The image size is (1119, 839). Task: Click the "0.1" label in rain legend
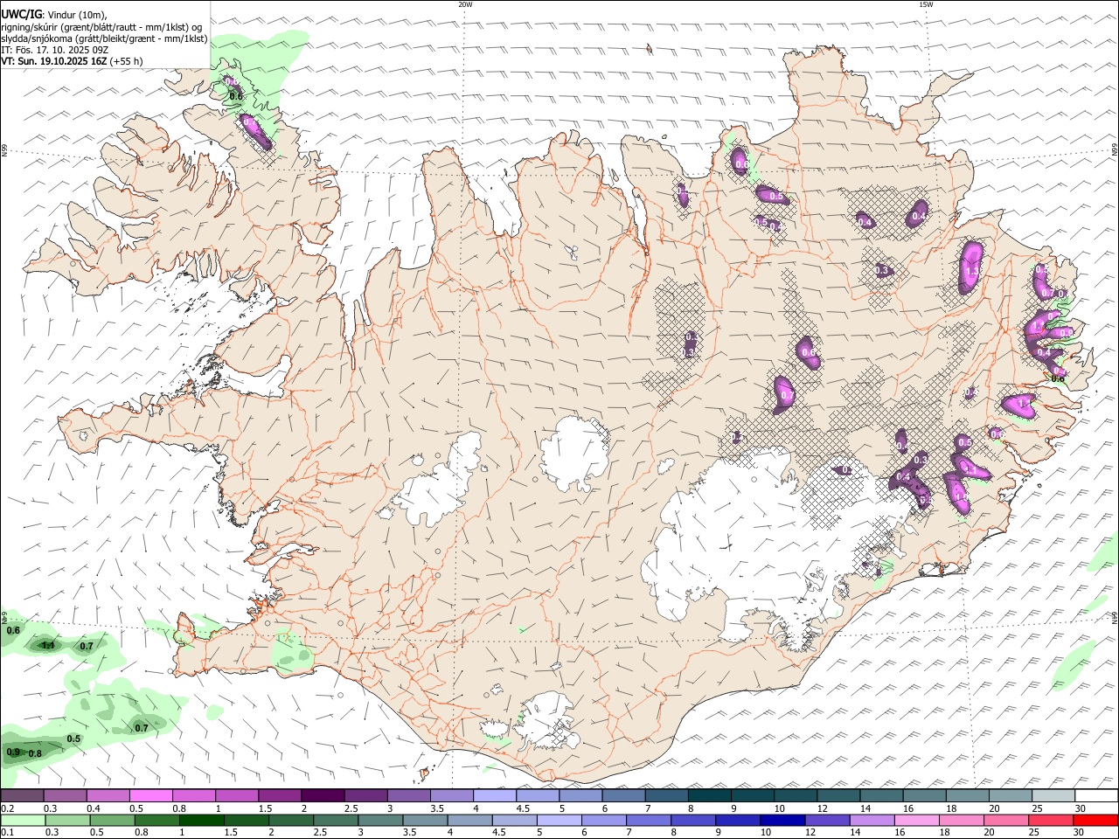click(x=7, y=833)
